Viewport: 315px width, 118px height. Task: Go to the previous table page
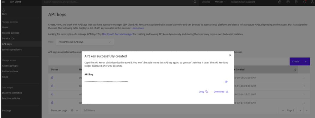click(300, 111)
